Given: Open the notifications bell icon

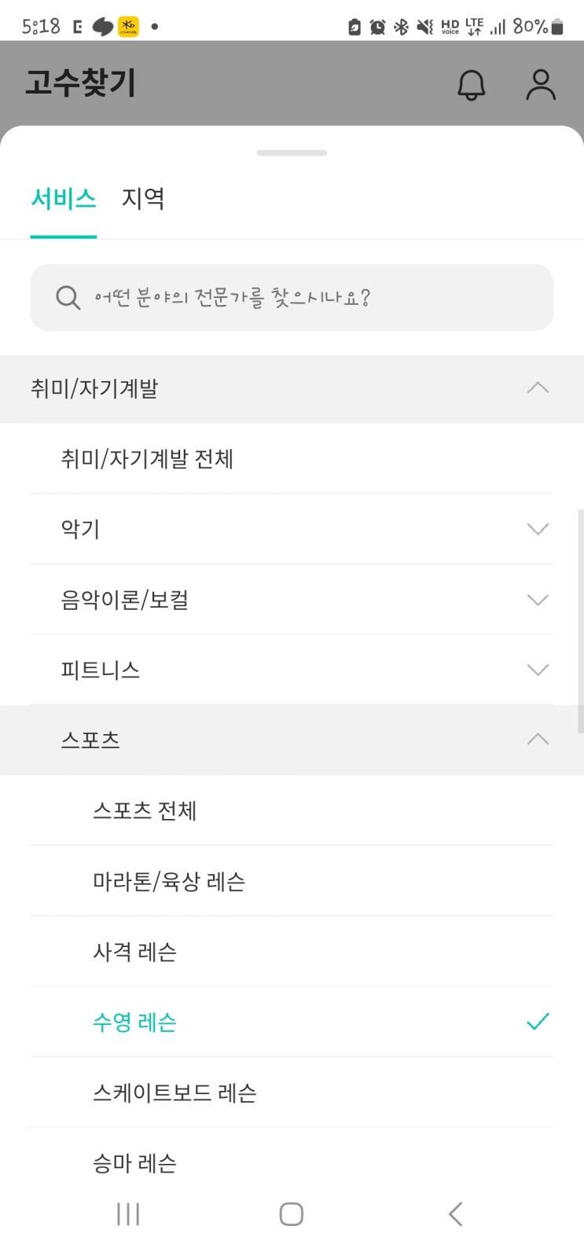Looking at the screenshot, I should (x=472, y=84).
